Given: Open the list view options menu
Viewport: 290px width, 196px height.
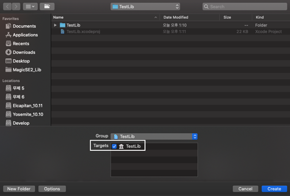Looking at the screenshot, I should tap(30, 7).
